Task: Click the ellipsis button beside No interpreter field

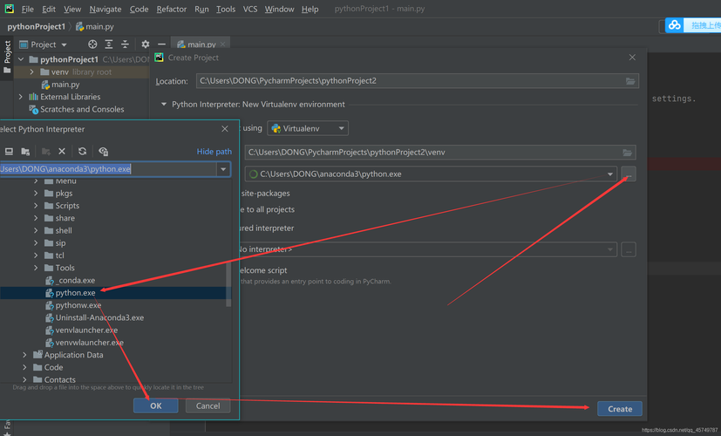Action: (629, 249)
